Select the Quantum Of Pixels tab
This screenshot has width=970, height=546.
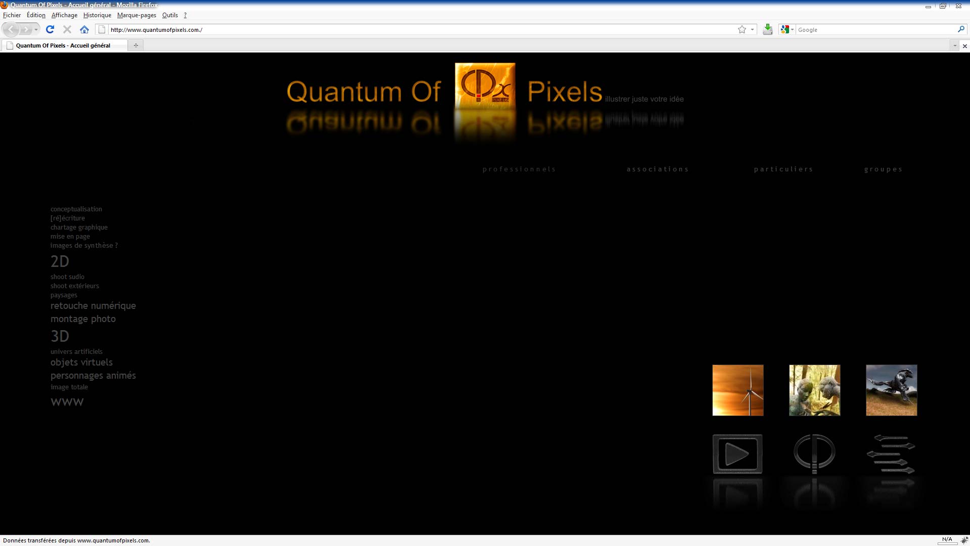[64, 45]
